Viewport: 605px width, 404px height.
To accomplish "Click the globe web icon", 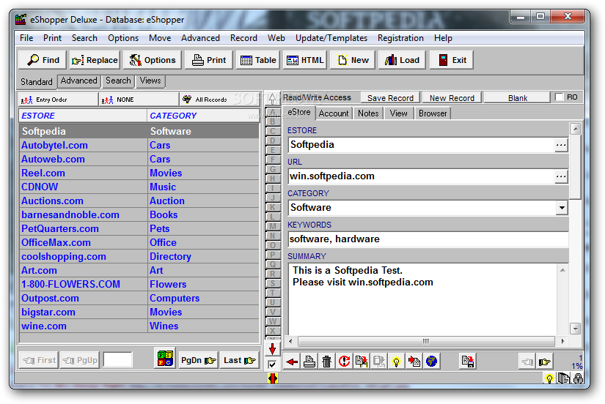I will click(431, 362).
